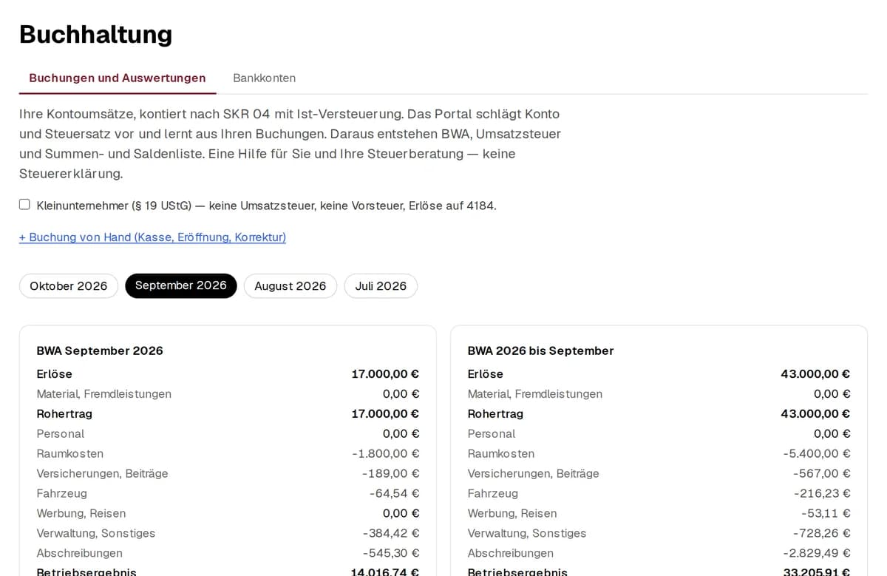Click the Personal label in BWA September 2026
Image resolution: width=887 pixels, height=576 pixels.
click(x=61, y=434)
